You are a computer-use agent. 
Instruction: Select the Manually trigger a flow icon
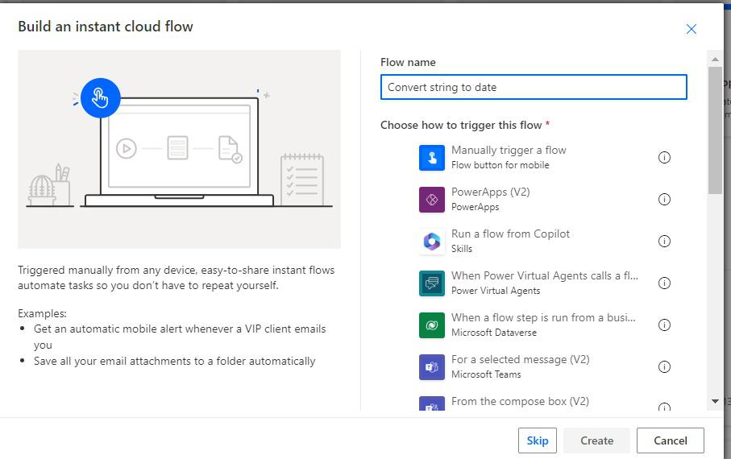tap(432, 158)
